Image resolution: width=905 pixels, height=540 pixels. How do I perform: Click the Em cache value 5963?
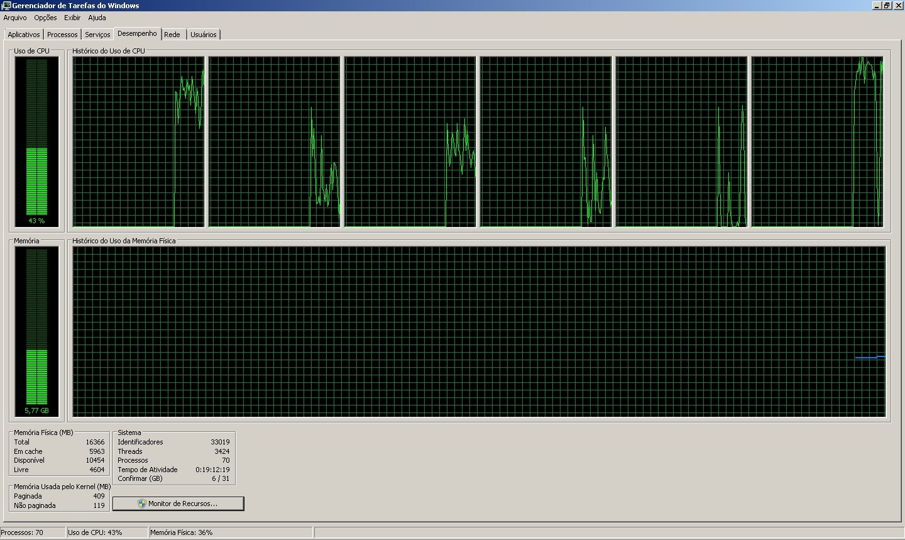point(97,451)
